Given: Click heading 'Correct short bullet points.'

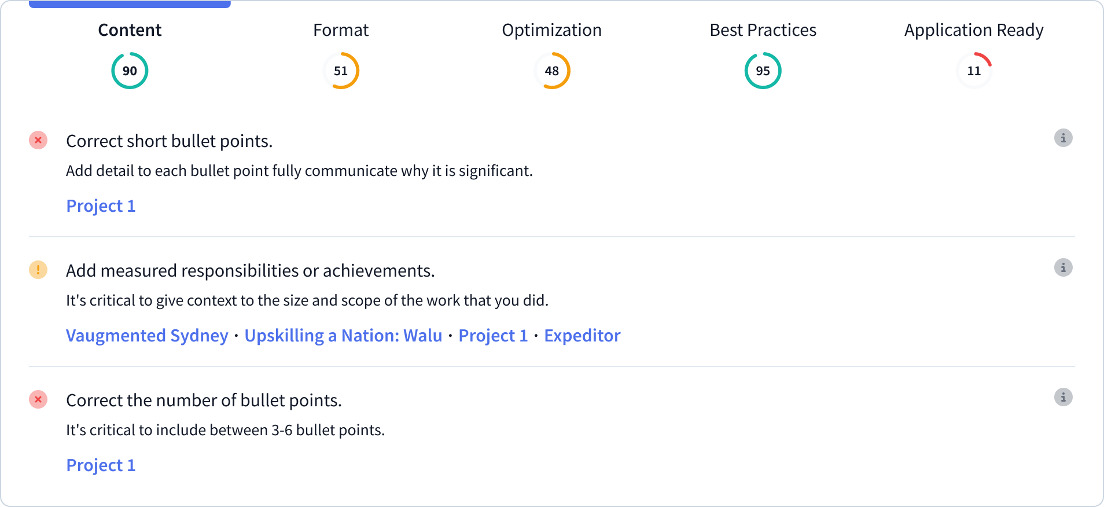Looking at the screenshot, I should (169, 141).
